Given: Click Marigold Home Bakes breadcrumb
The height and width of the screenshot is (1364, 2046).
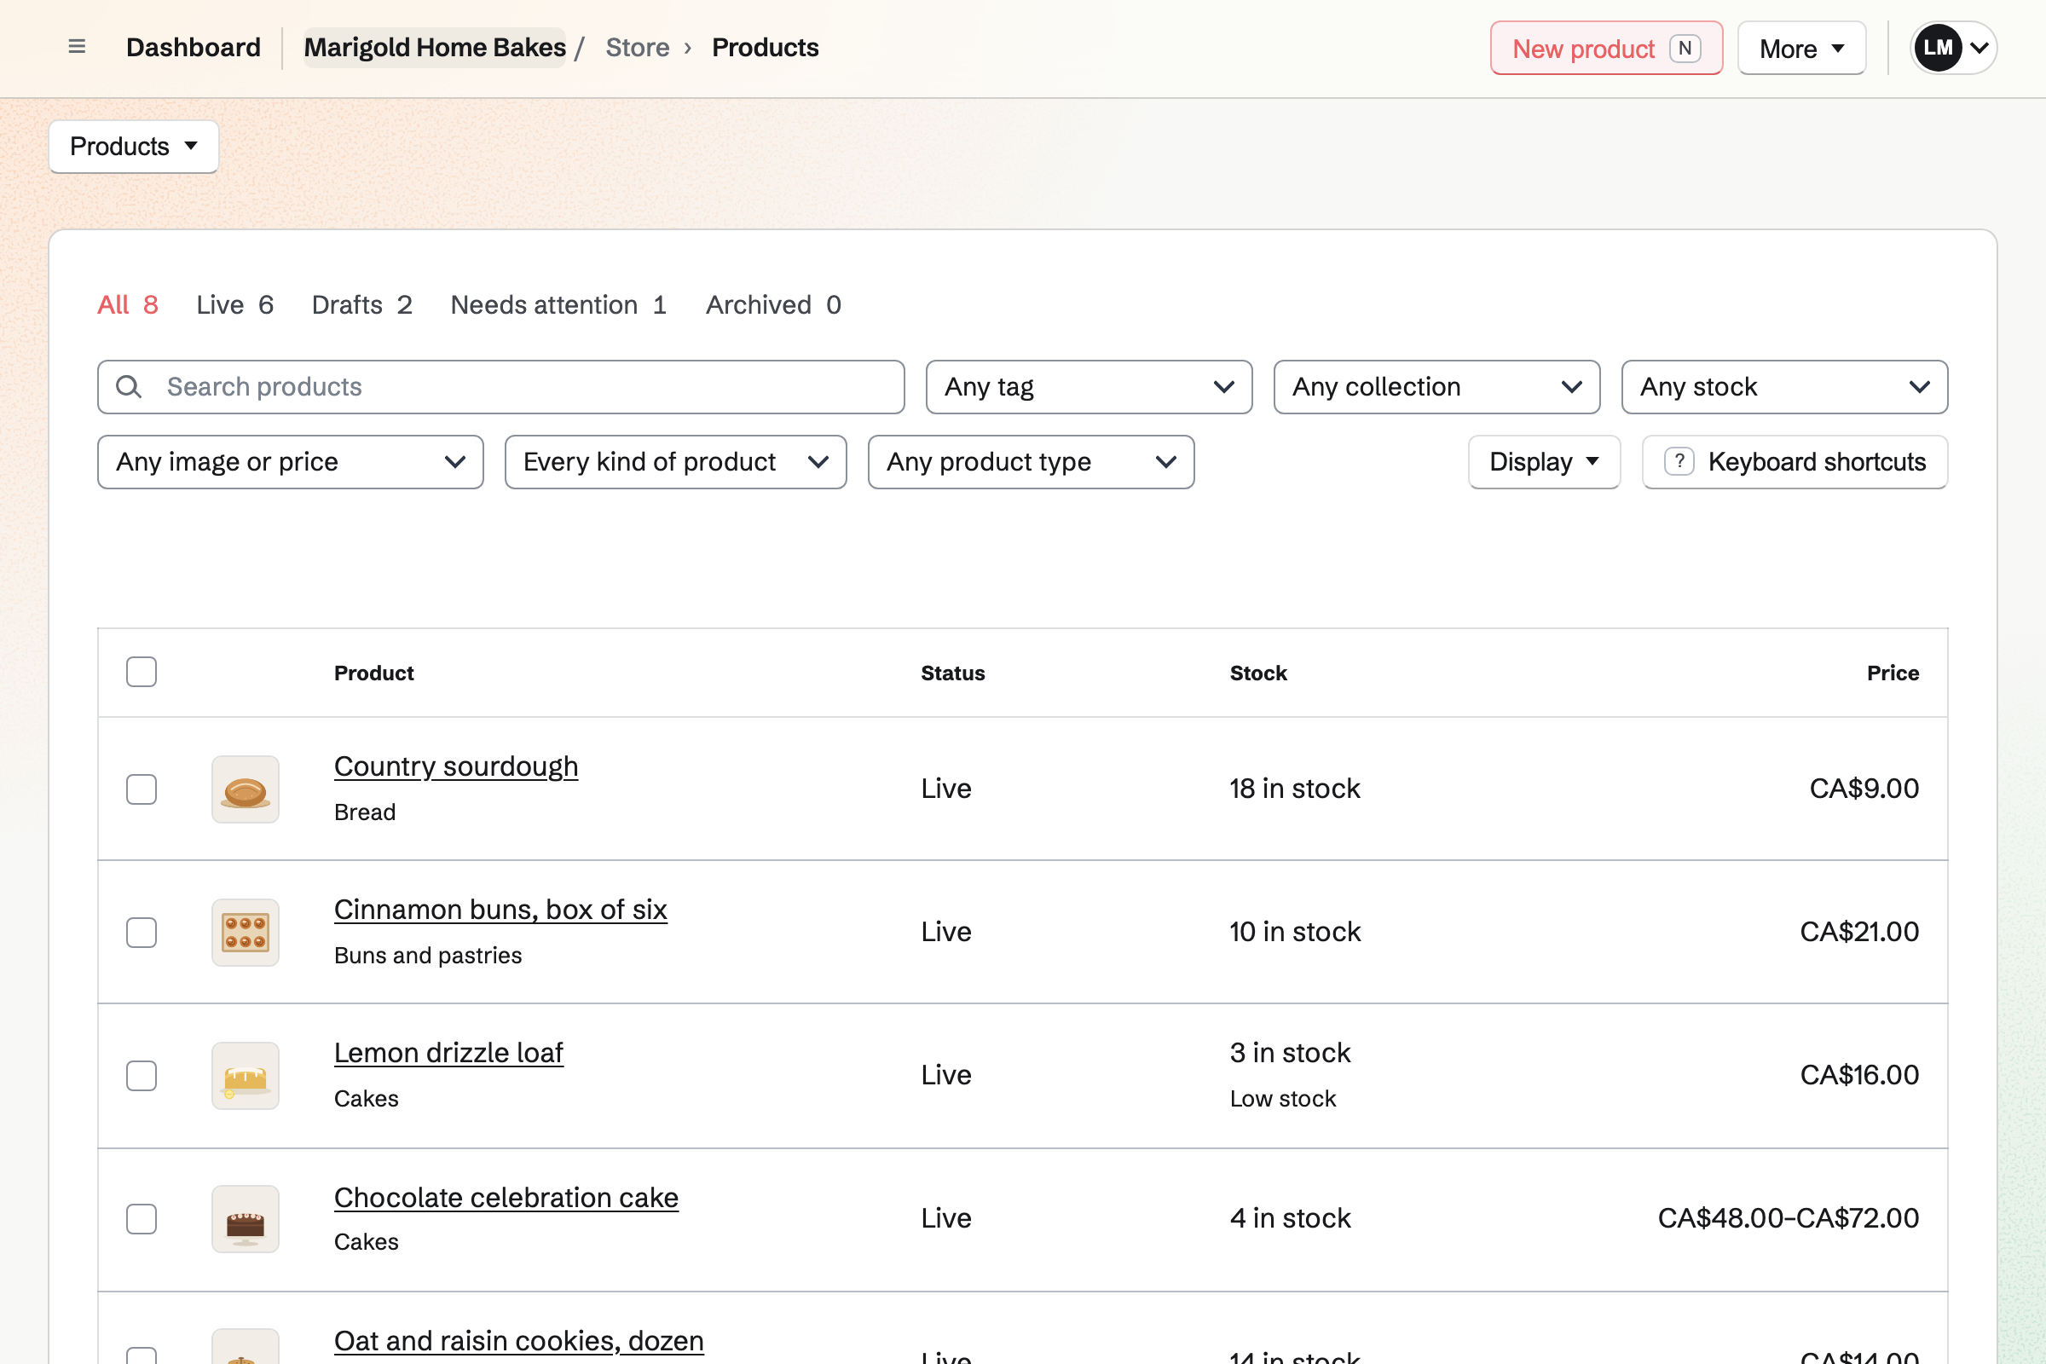Looking at the screenshot, I should pyautogui.click(x=434, y=47).
